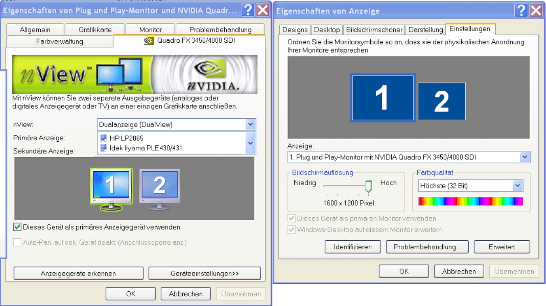Image resolution: width=546 pixels, height=306 pixels.
Task: Close the Plug und Play-Monitor properties window
Action: [x=263, y=10]
